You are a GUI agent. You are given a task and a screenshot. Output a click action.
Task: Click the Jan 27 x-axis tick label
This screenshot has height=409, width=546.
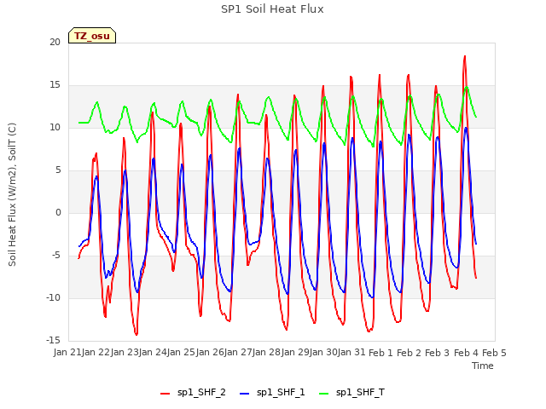click(x=238, y=353)
